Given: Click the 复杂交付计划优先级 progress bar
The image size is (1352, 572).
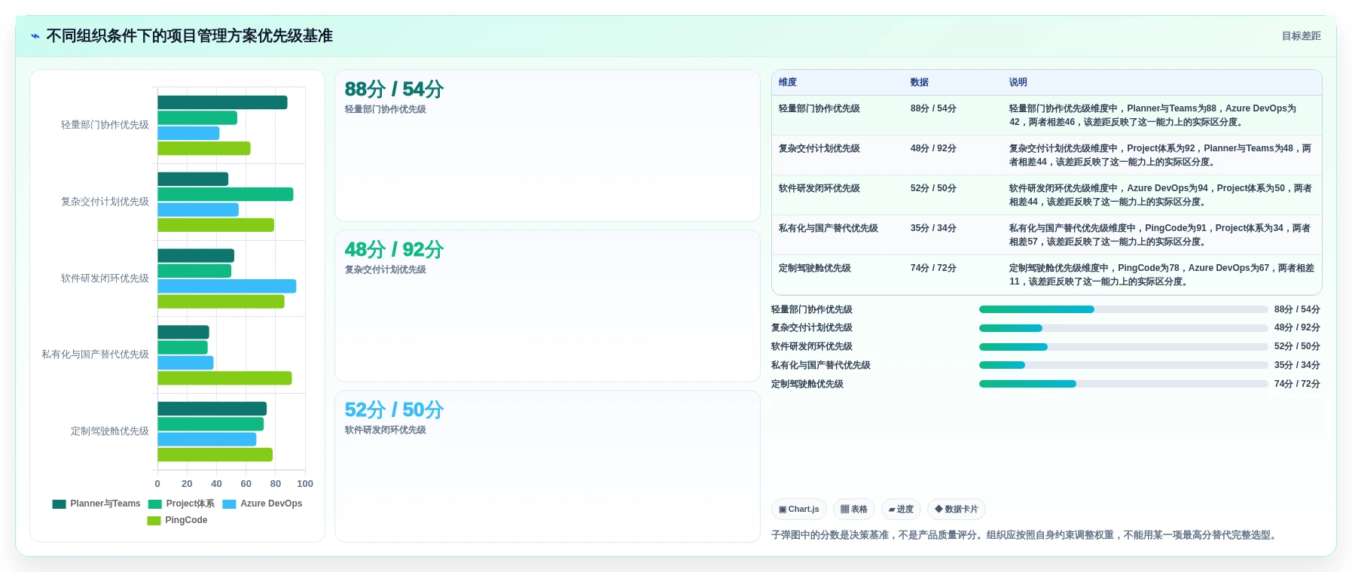Looking at the screenshot, I should click(1123, 328).
